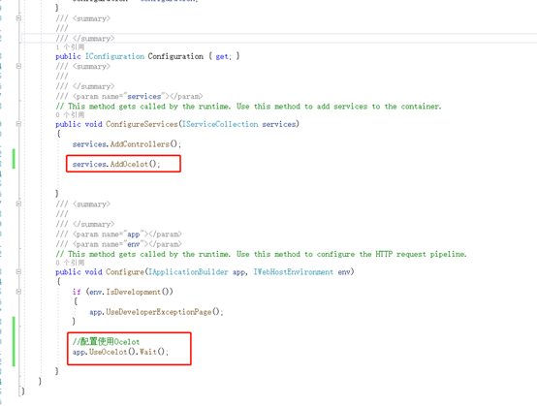Open the '1 个引用' CodeLens link
This screenshot has width=537, height=406.
[70, 47]
